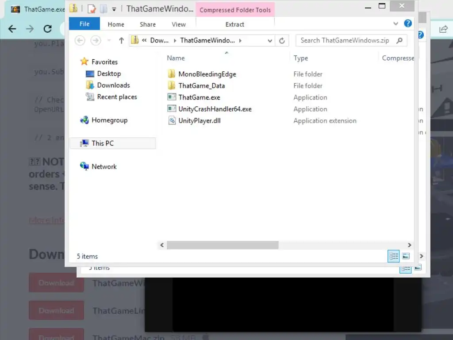Switch to the Home ribbon tab
The height and width of the screenshot is (340, 453).
[116, 24]
